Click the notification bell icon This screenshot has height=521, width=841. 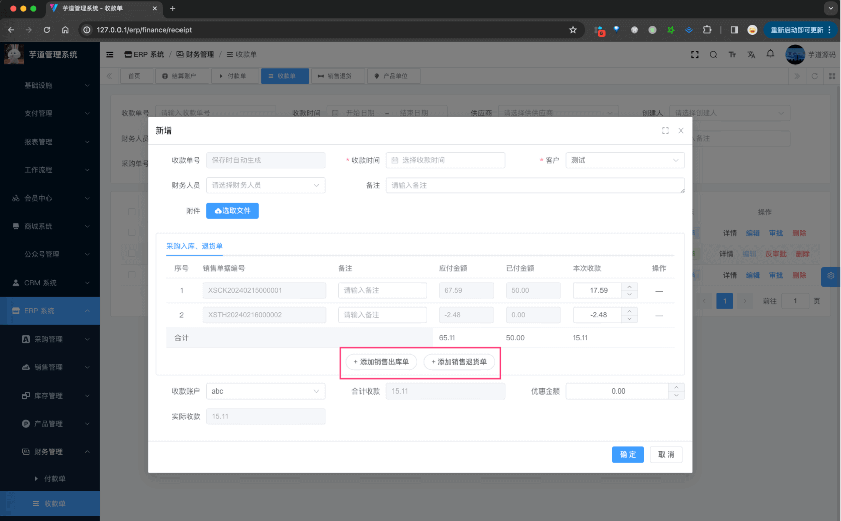[770, 54]
